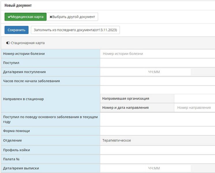Open the Профиль койки field

coord(158,150)
